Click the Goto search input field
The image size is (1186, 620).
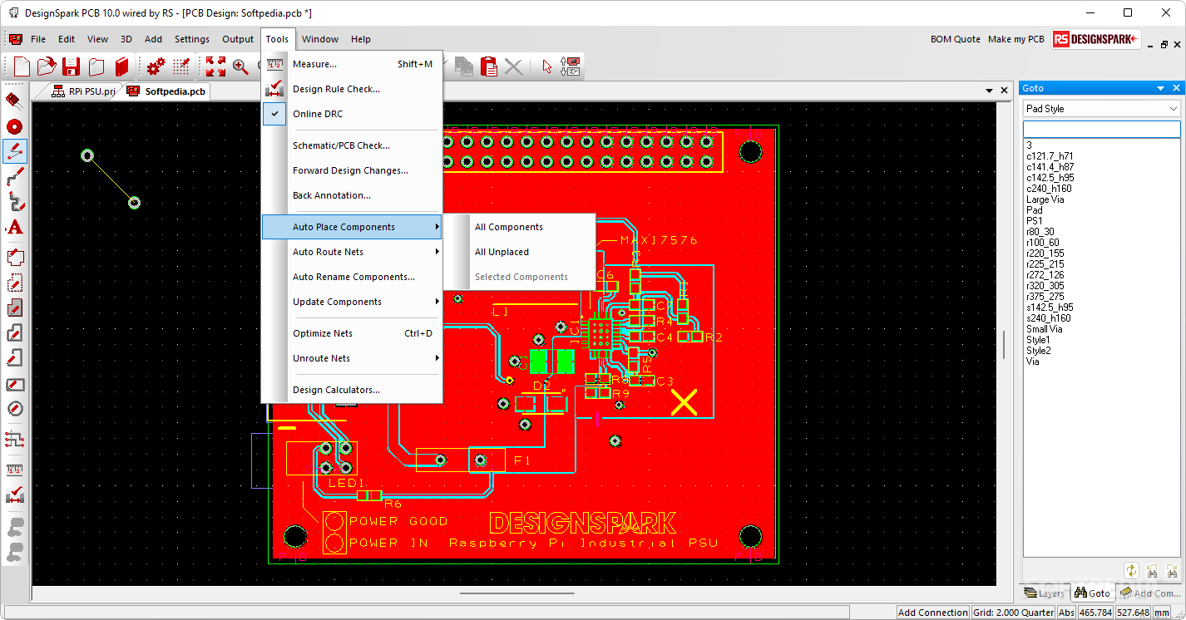(x=1101, y=129)
